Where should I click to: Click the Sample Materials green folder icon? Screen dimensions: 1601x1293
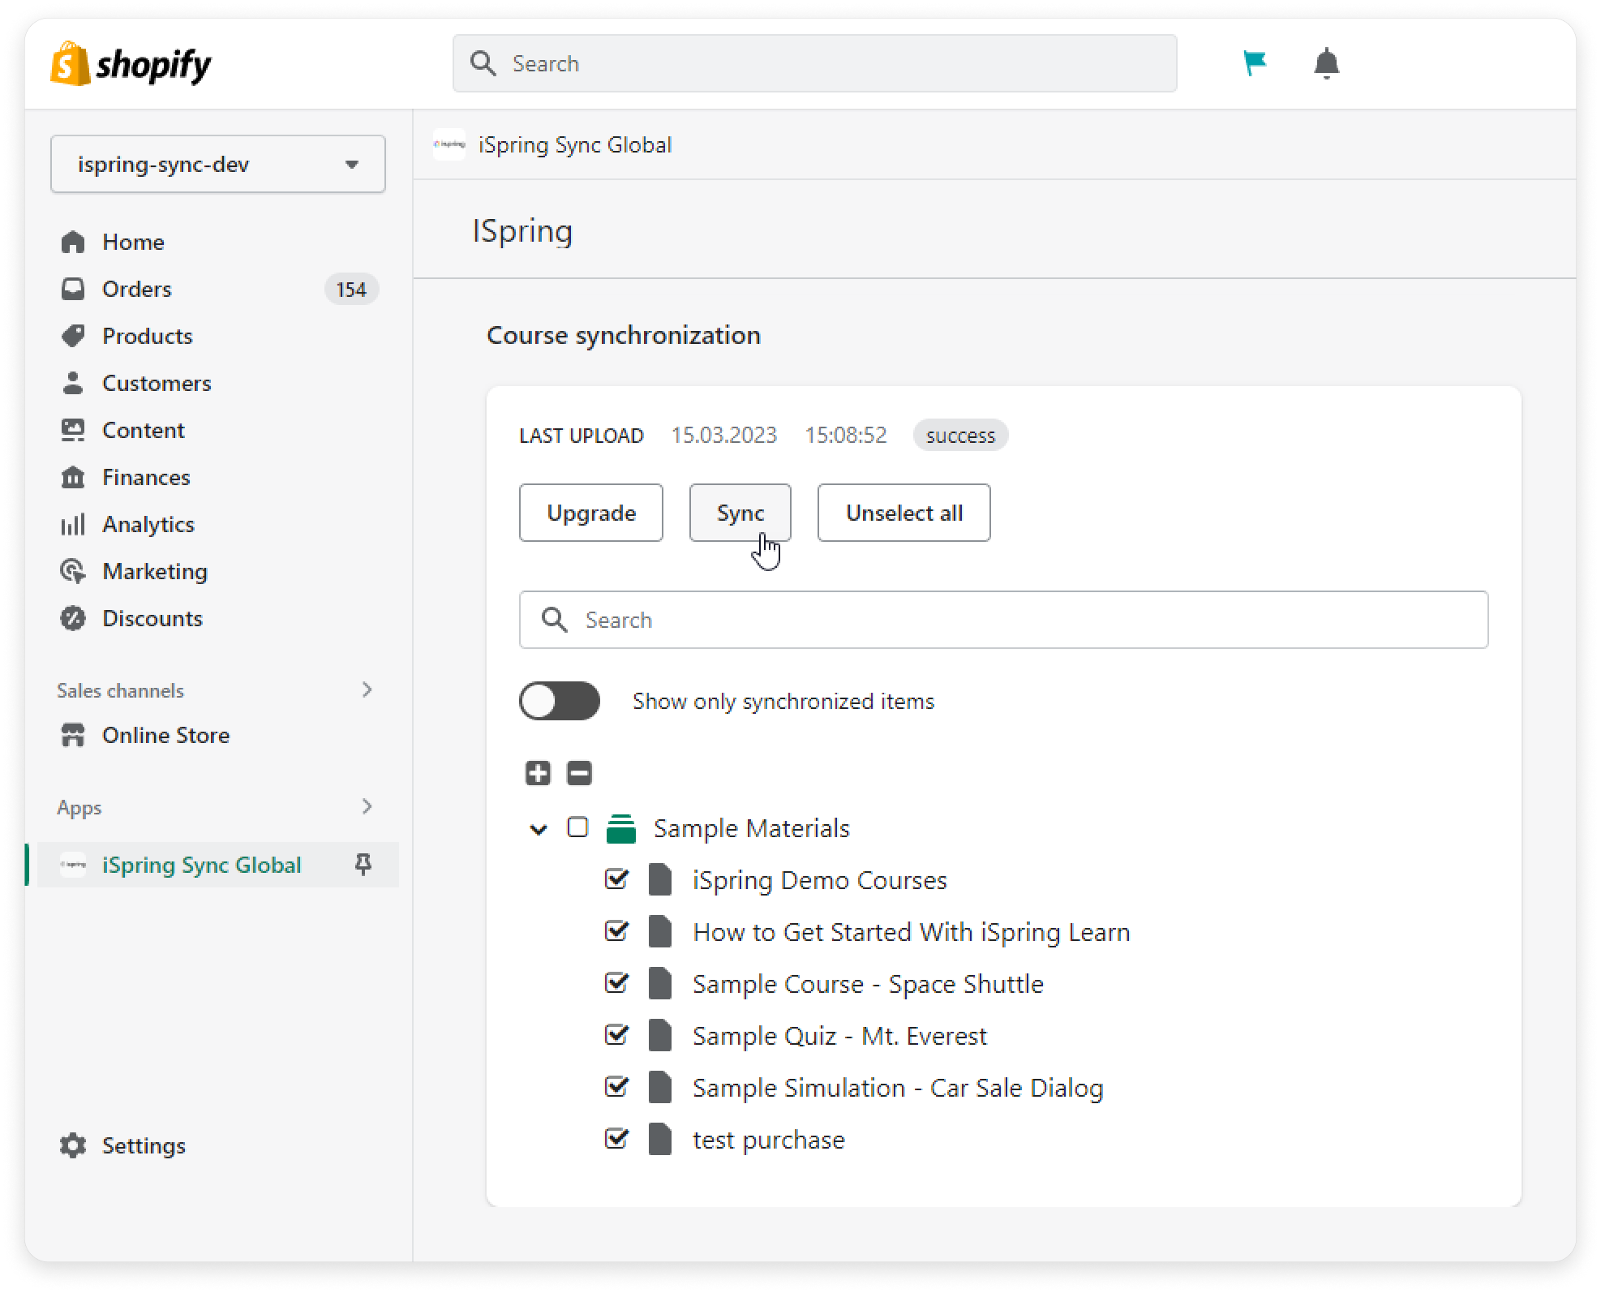621,829
